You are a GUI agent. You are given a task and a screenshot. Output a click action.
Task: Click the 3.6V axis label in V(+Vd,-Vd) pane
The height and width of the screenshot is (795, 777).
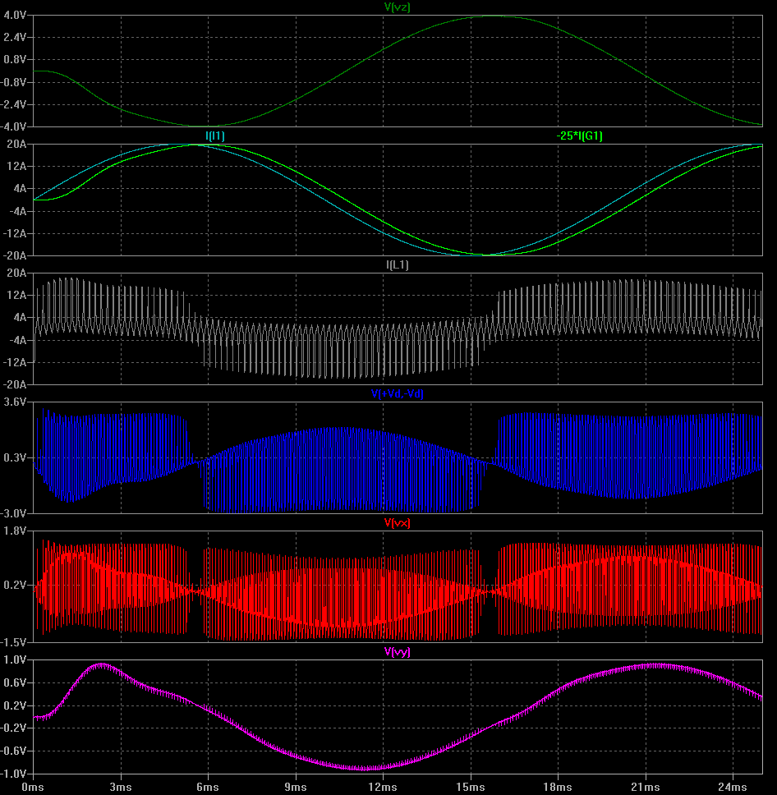(x=15, y=402)
